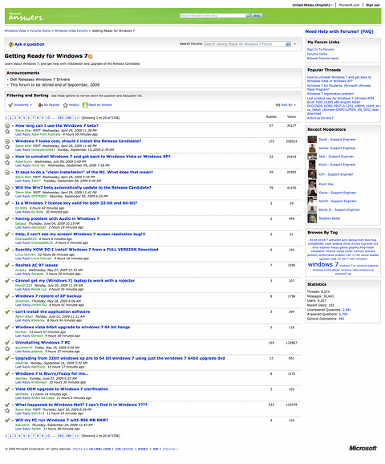Click discussion icon for 'Will the Win7 beta' thread
Image resolution: width=385 pixels, height=464 pixels.
point(7,188)
